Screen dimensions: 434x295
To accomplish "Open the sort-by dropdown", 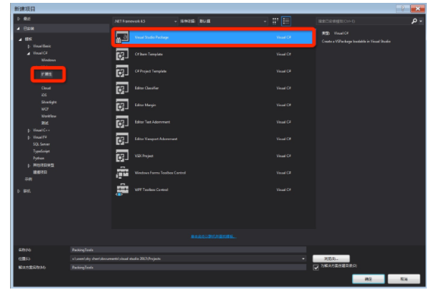I will pyautogui.click(x=233, y=22).
